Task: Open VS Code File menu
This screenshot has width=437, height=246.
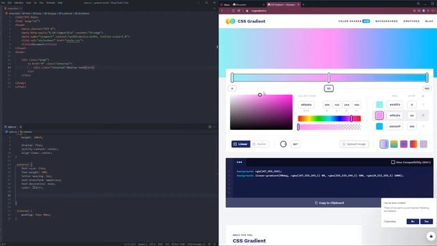Action: pyautogui.click(x=3, y=3)
